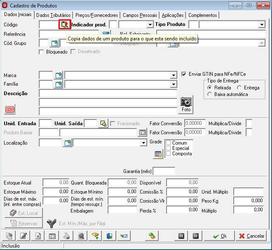Uncheck Enviar GTIN para NFe/NFCe

[x=184, y=74]
